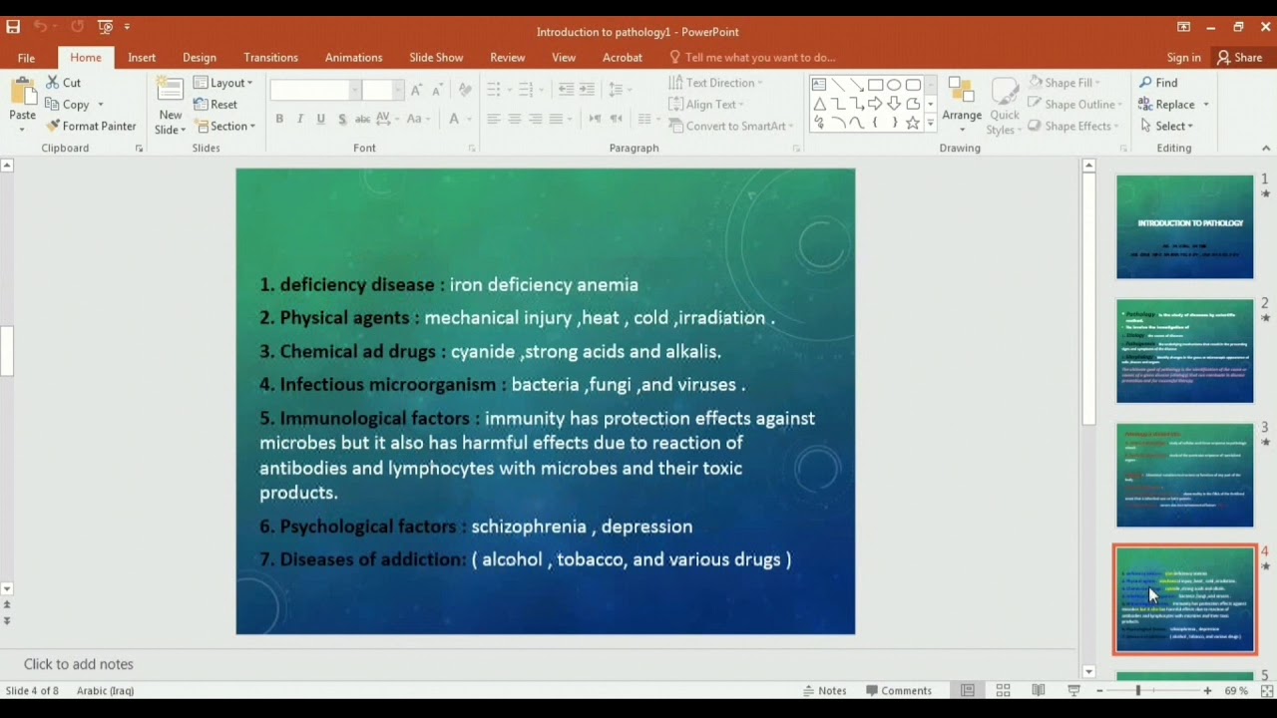Align text to the left
Viewport: 1277px width, 718px height.
click(x=494, y=119)
